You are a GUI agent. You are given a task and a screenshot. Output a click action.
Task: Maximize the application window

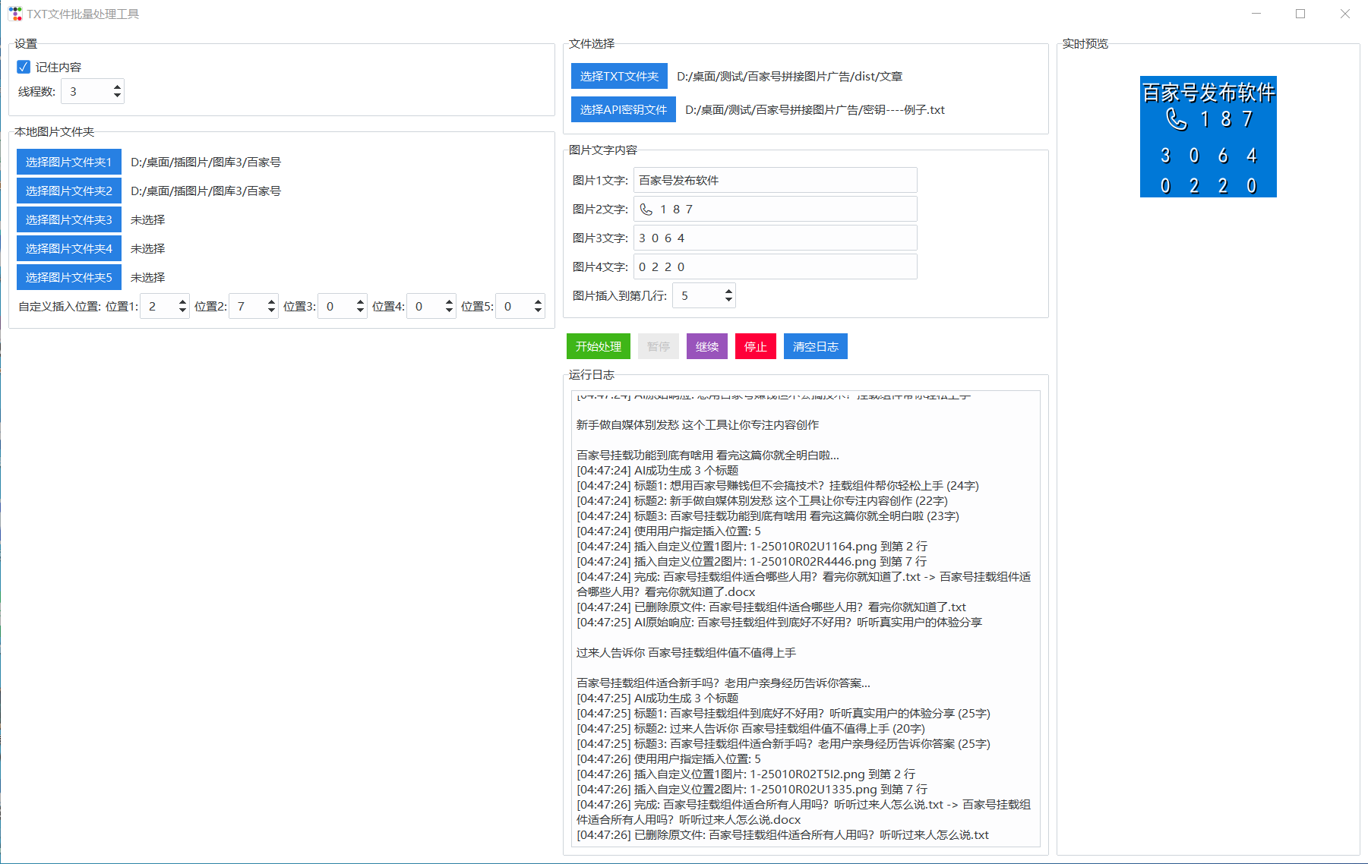[1300, 14]
